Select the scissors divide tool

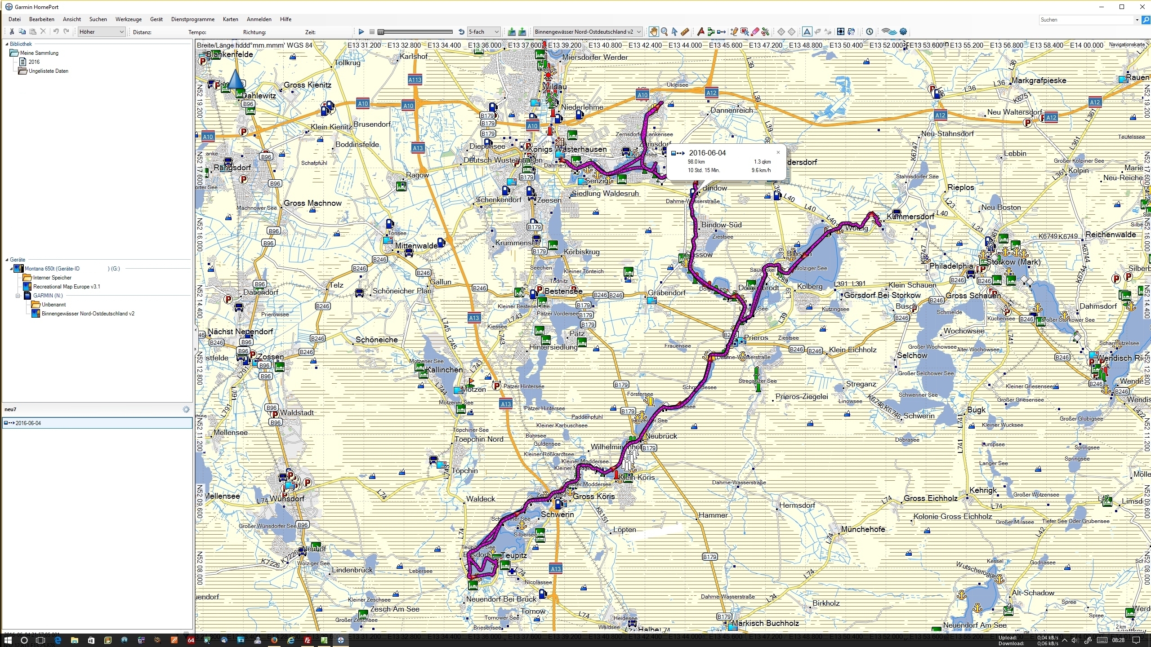click(x=766, y=31)
